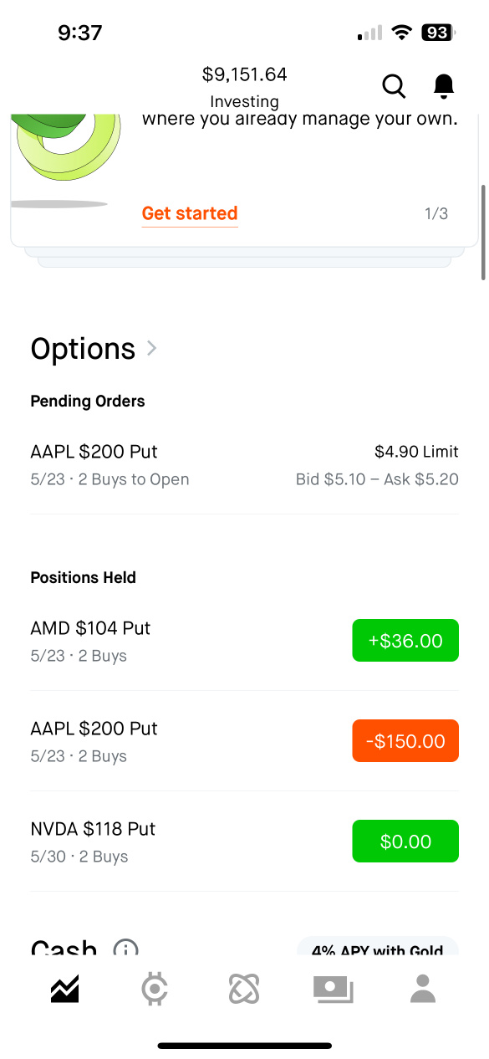Open the investing chart tab icon
Viewport: 489px width, 1059px height.
click(x=64, y=989)
